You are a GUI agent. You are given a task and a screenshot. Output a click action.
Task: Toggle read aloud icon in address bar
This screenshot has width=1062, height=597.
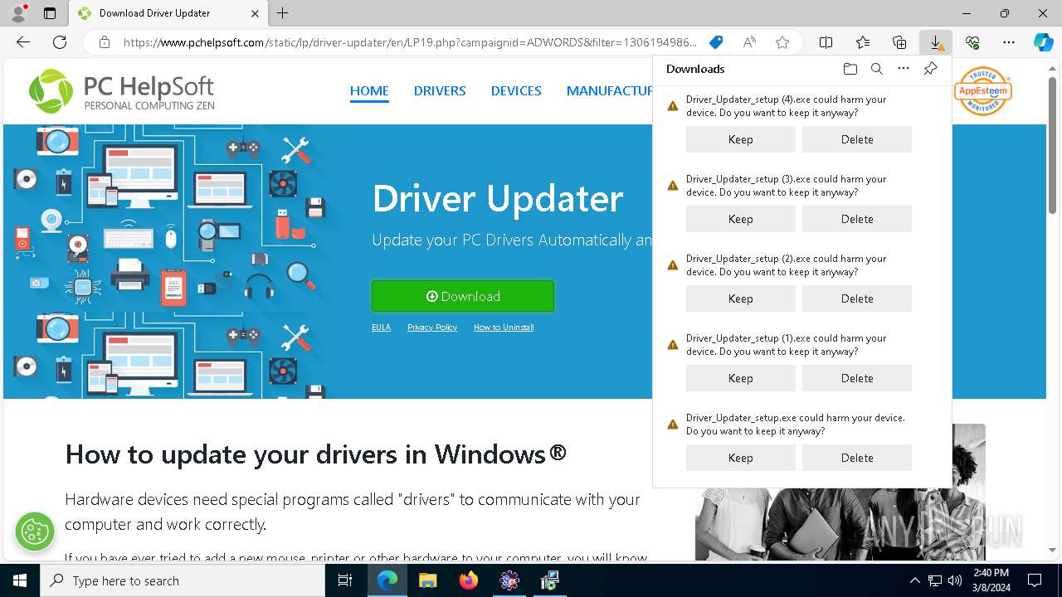point(749,42)
